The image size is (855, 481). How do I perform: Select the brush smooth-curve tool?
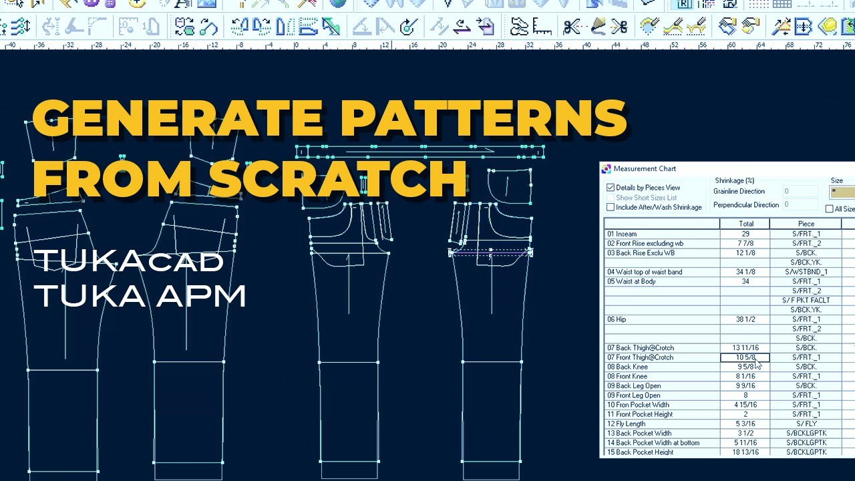click(x=673, y=27)
